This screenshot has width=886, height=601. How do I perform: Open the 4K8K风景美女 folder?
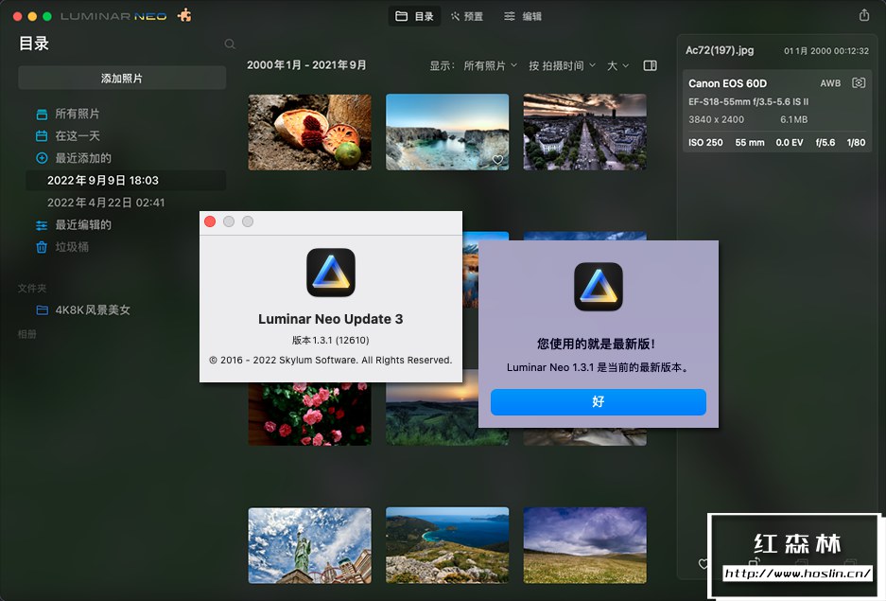pyautogui.click(x=83, y=309)
